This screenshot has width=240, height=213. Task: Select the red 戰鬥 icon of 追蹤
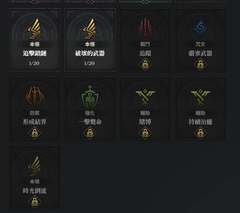pyautogui.click(x=145, y=28)
